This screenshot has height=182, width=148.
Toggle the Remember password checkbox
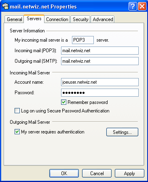(x=63, y=102)
